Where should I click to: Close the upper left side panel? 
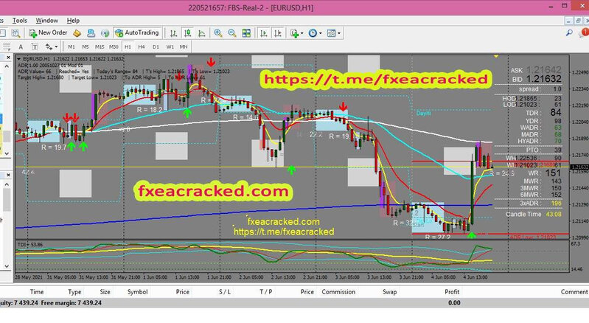click(8, 58)
